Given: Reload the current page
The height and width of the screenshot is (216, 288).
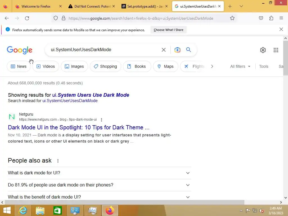Looking at the screenshot, I should point(27,18).
